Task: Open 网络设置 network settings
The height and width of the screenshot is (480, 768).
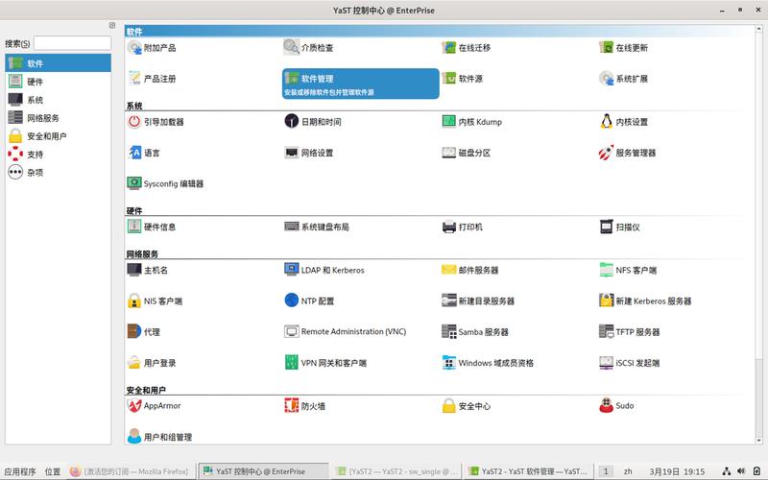Action: tap(308, 153)
